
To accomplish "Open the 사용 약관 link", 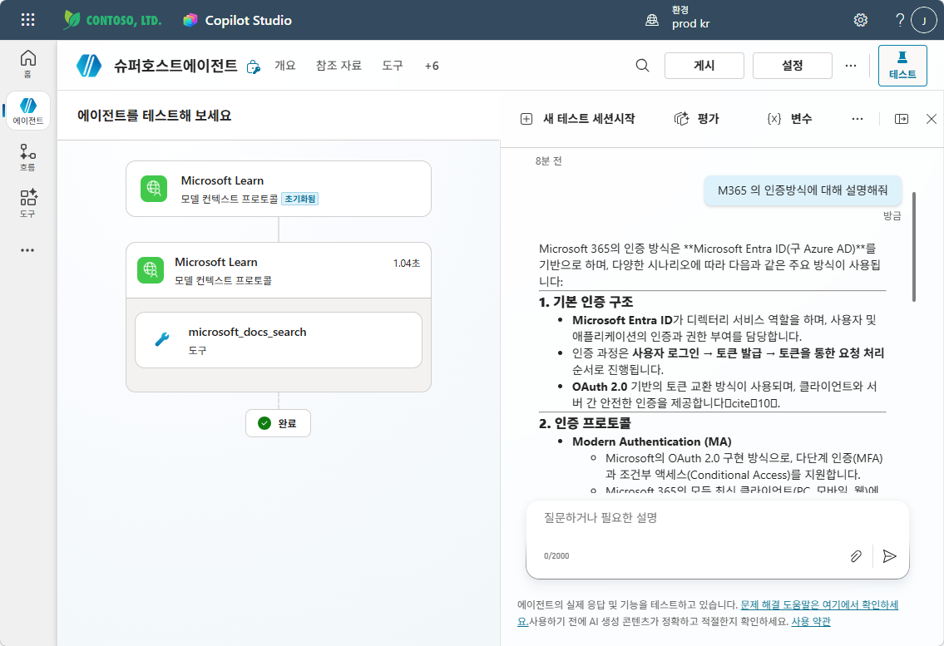I will coord(811,621).
